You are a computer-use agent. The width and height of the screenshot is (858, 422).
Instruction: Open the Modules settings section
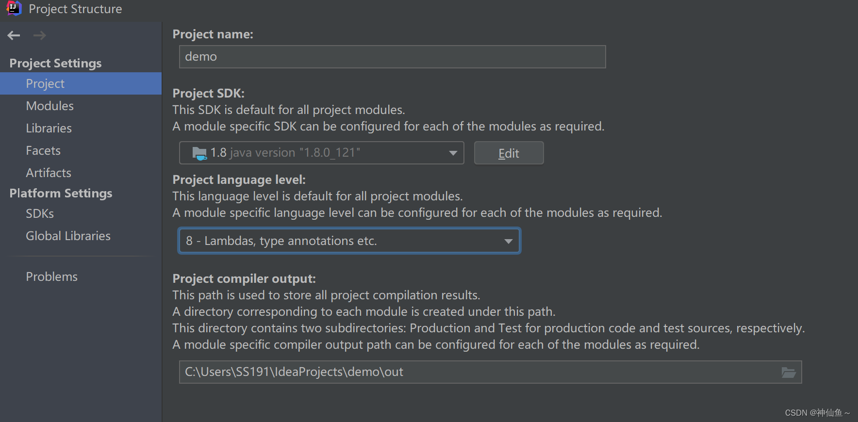50,106
